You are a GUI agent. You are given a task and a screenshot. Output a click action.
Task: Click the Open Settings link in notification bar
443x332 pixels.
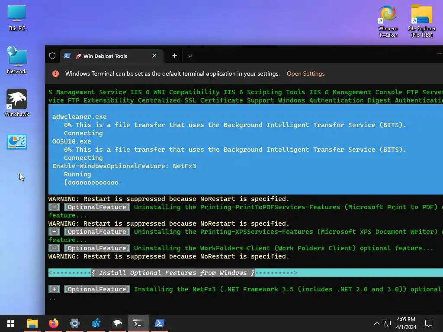coord(306,73)
